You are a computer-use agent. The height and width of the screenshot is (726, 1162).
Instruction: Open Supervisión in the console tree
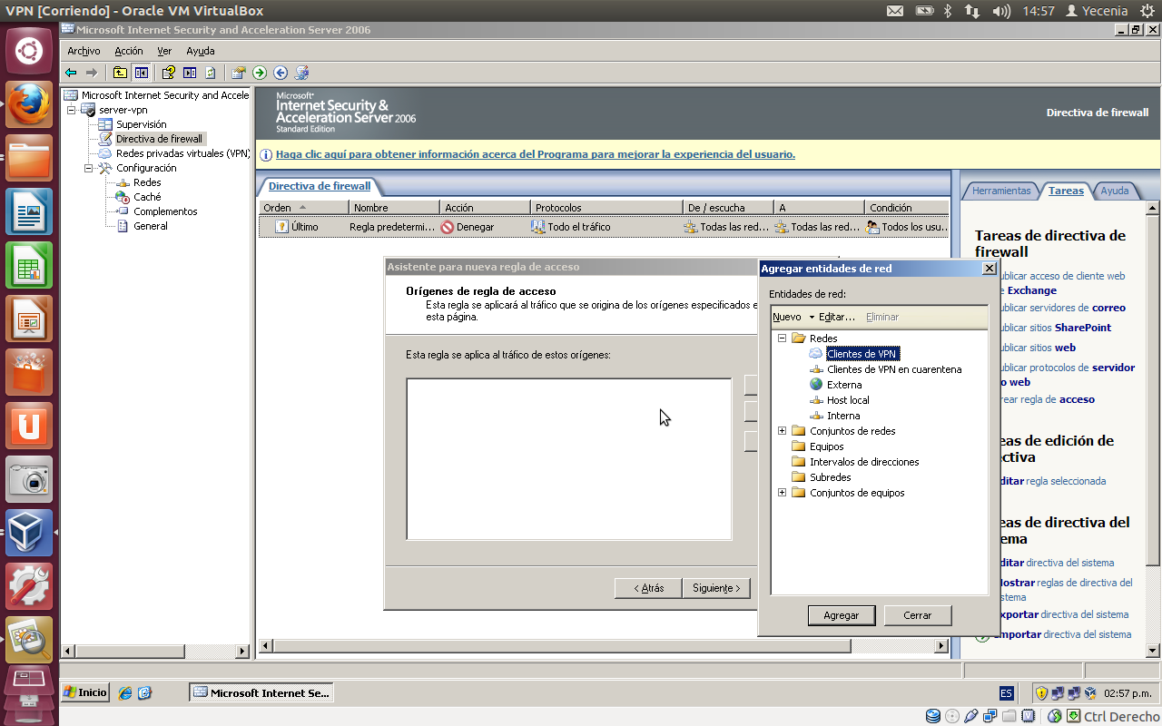coord(141,124)
